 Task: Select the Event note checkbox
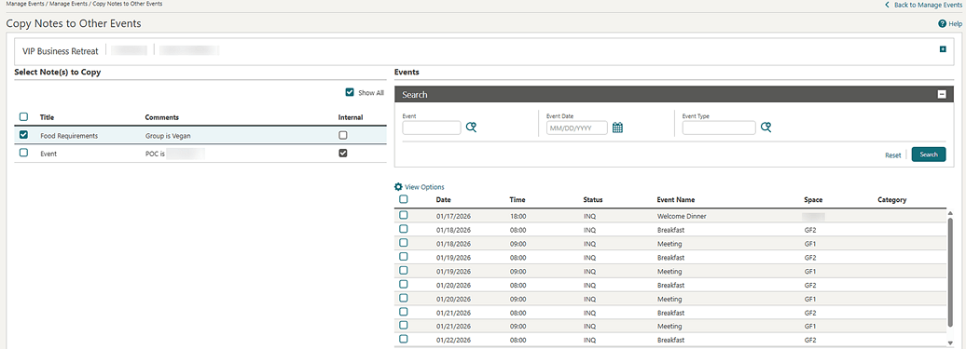pyautogui.click(x=23, y=153)
